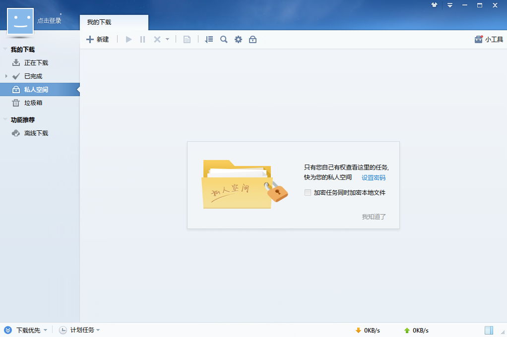Start downloads with the play button

pos(128,39)
